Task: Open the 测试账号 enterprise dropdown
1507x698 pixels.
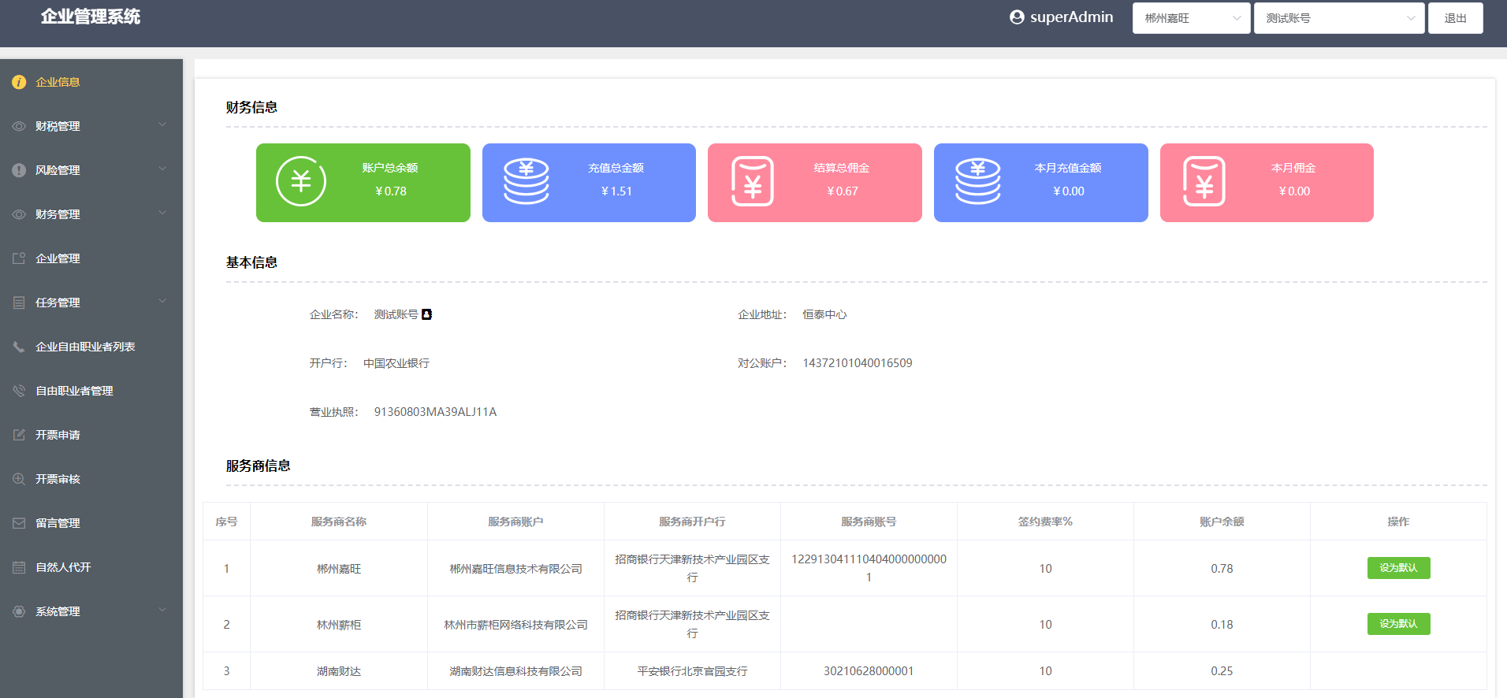Action: [x=1339, y=18]
